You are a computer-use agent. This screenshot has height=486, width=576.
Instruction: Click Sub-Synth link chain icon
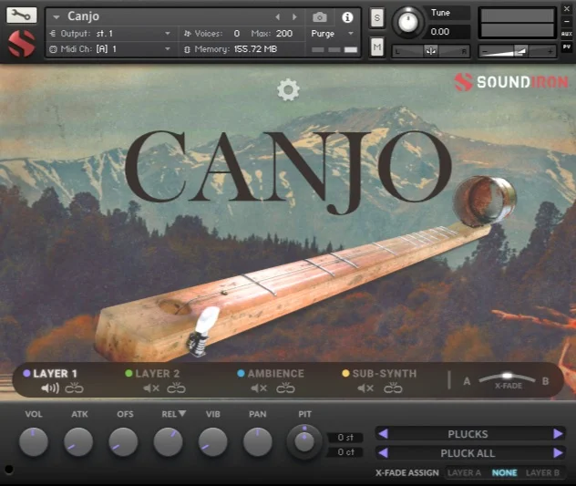pos(393,388)
